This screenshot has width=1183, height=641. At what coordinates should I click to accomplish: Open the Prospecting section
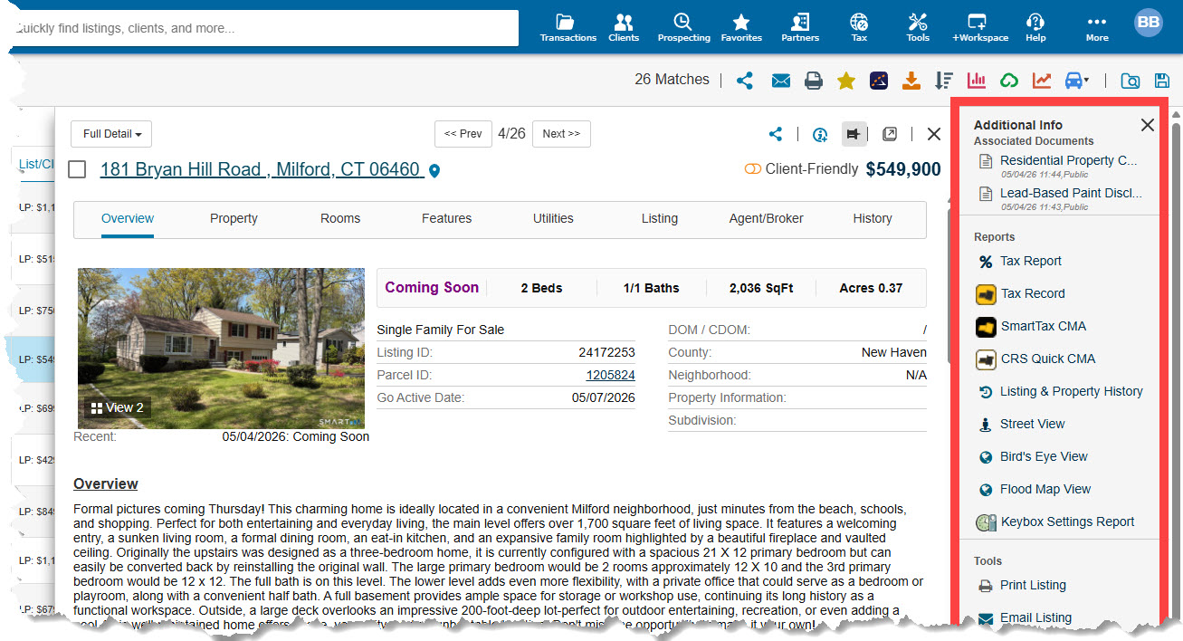coord(683,27)
